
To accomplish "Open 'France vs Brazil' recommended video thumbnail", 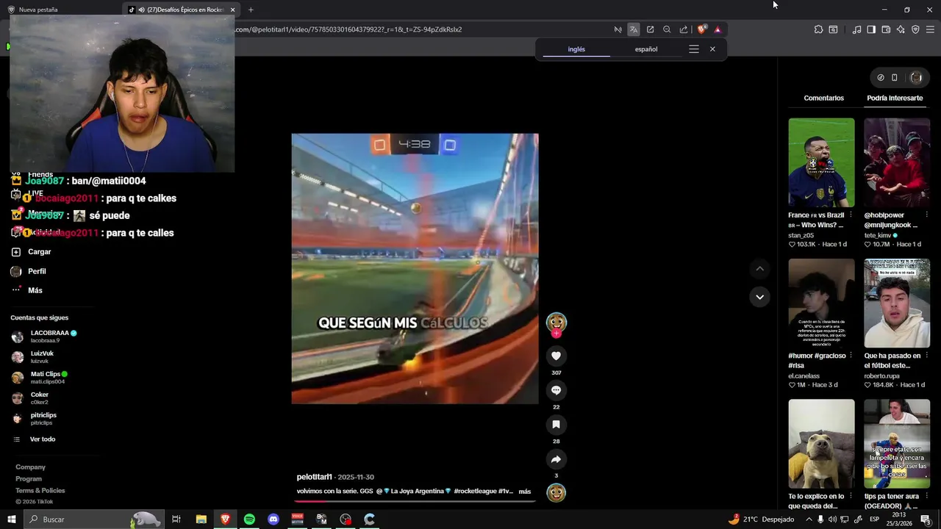I will [x=821, y=162].
